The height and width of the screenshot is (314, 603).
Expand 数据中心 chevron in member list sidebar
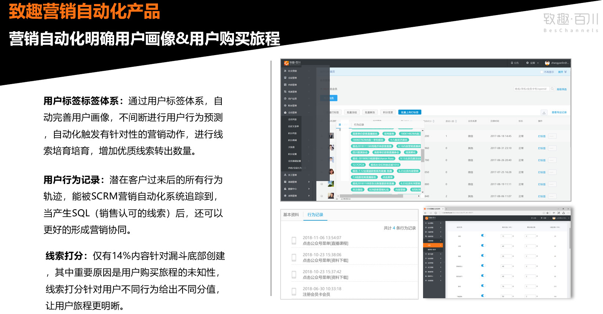click(309, 189)
